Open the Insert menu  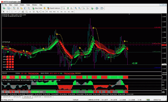point(16,5)
